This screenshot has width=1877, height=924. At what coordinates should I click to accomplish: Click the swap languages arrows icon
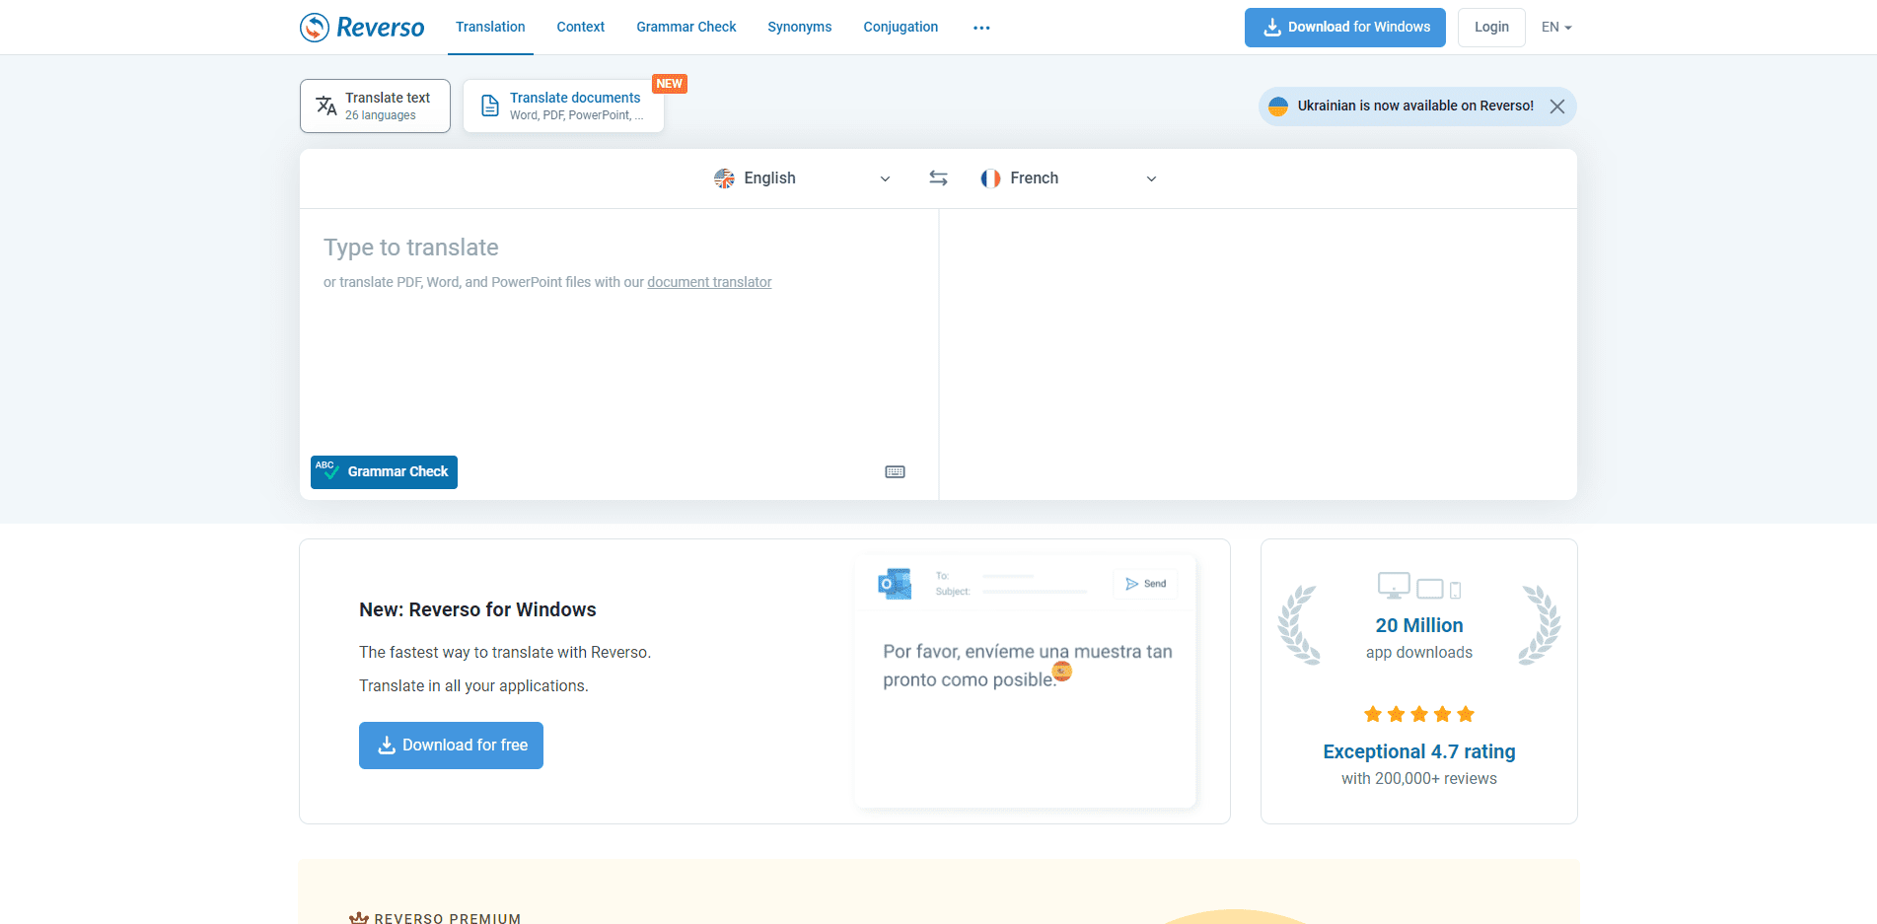937,178
